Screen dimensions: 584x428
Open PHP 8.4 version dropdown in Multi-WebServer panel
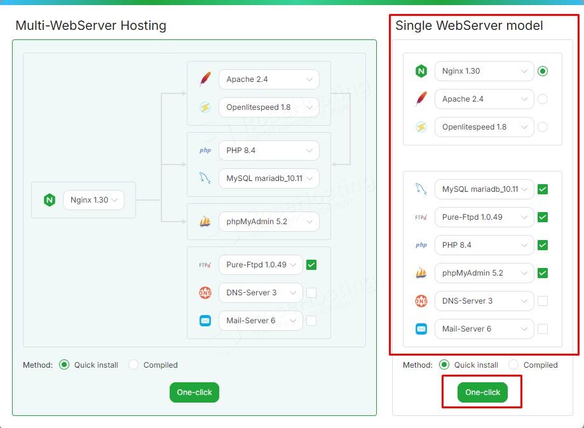click(269, 150)
